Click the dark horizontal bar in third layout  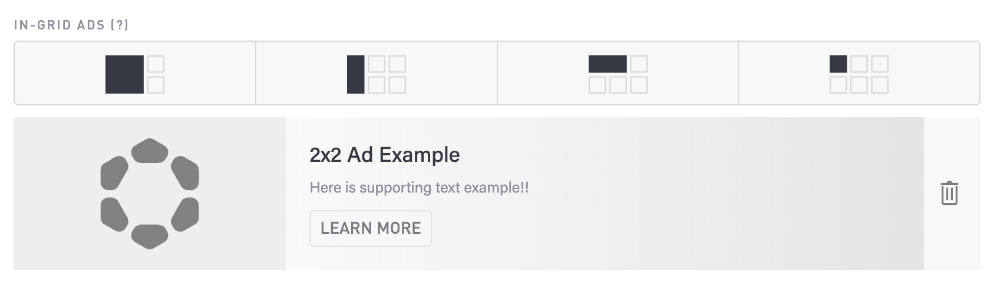click(x=608, y=64)
